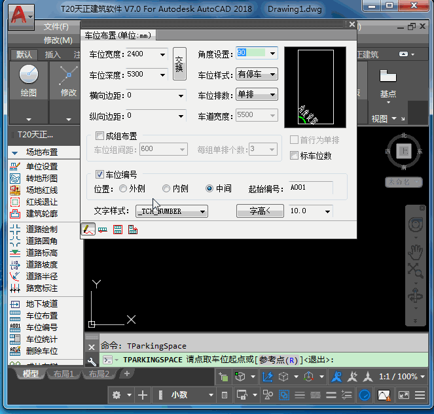Viewport: 434px width, 414px height.
Task: Pick the third red grid layout icon
Action: [x=118, y=230]
